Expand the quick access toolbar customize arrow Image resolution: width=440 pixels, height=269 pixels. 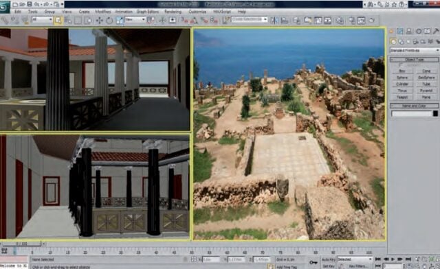coord(62,4)
